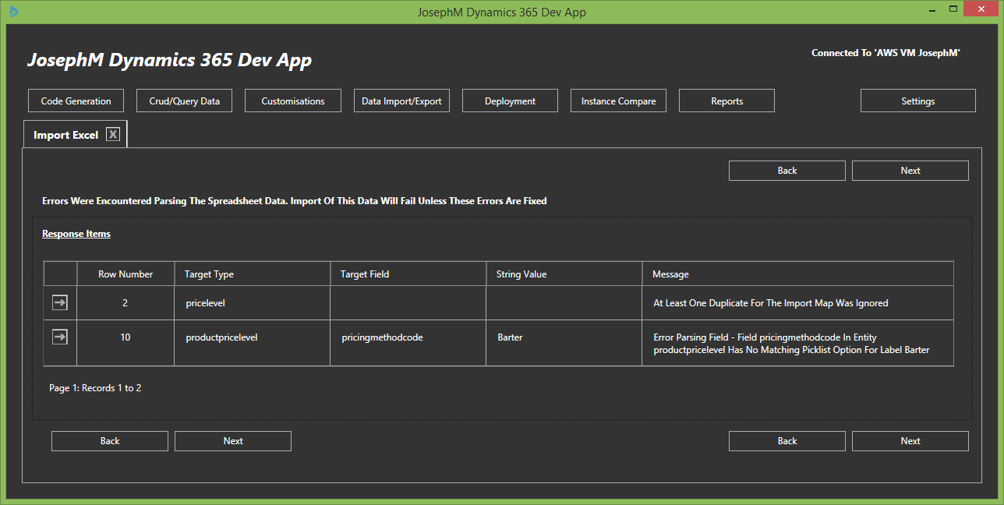Open the Settings button

[917, 101]
